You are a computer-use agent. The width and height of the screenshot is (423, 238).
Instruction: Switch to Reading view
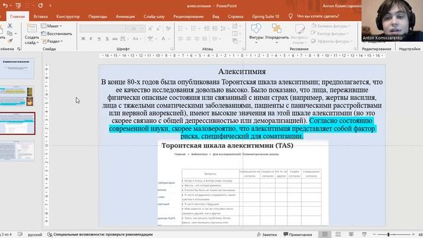[x=351, y=234]
